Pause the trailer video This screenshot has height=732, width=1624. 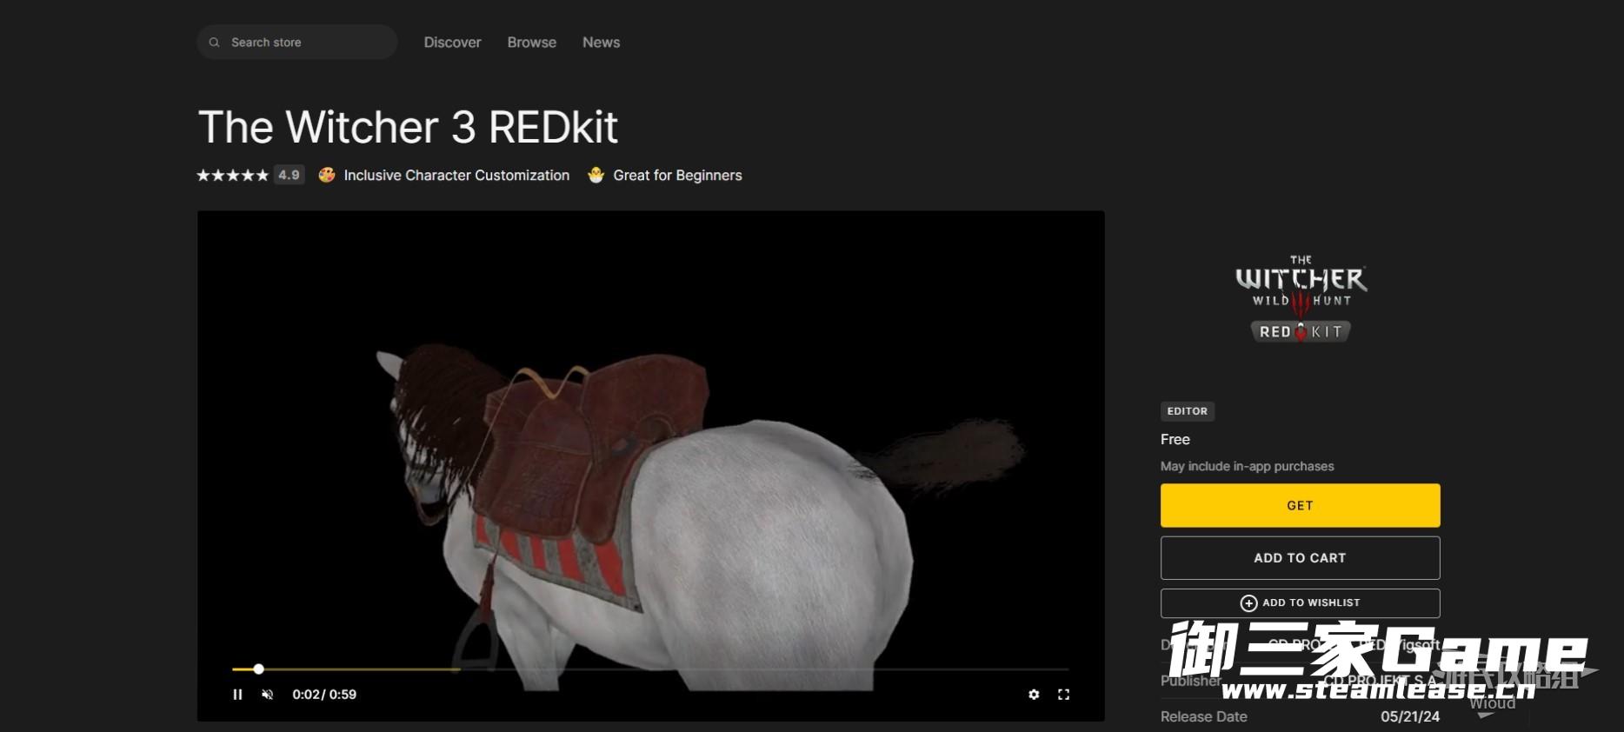point(237,695)
